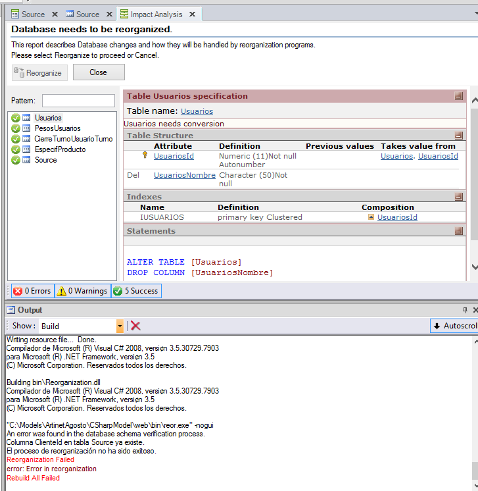The height and width of the screenshot is (491, 478).
Task: Click table icon next to CierreTurnoUsuarioTurno
Action: pyautogui.click(x=26, y=139)
